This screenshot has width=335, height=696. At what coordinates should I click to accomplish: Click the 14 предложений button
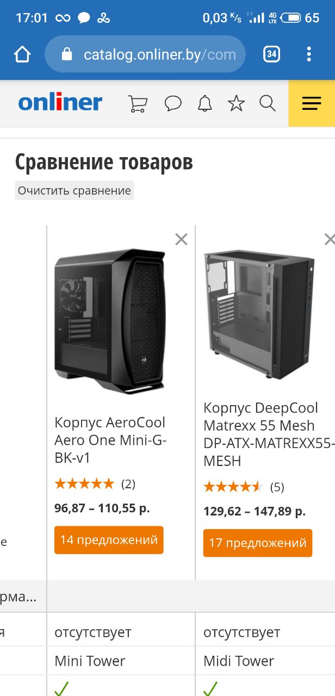[109, 540]
